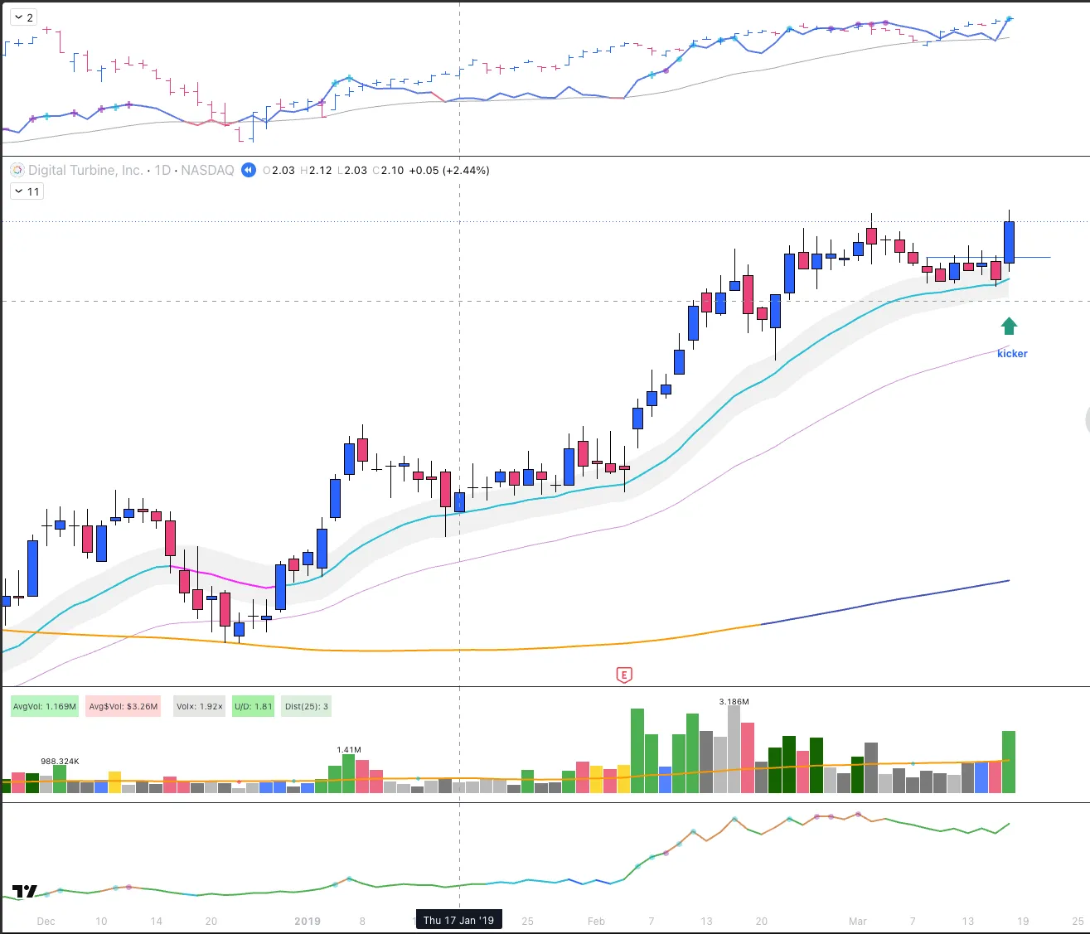This screenshot has height=934, width=1090.
Task: Click the 1D timeframe label
Action: 162,170
